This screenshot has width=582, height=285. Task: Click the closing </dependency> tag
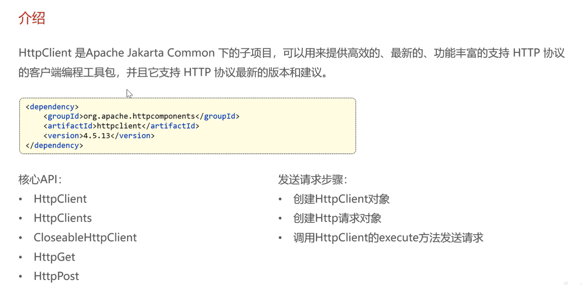click(54, 145)
